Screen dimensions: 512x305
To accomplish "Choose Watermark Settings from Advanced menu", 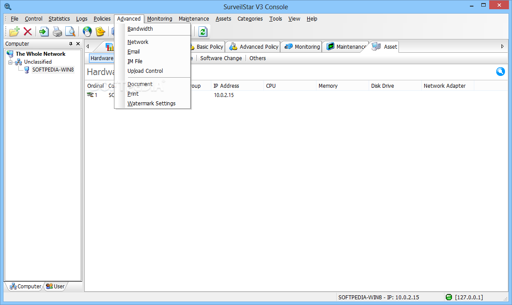I will coord(153,103).
